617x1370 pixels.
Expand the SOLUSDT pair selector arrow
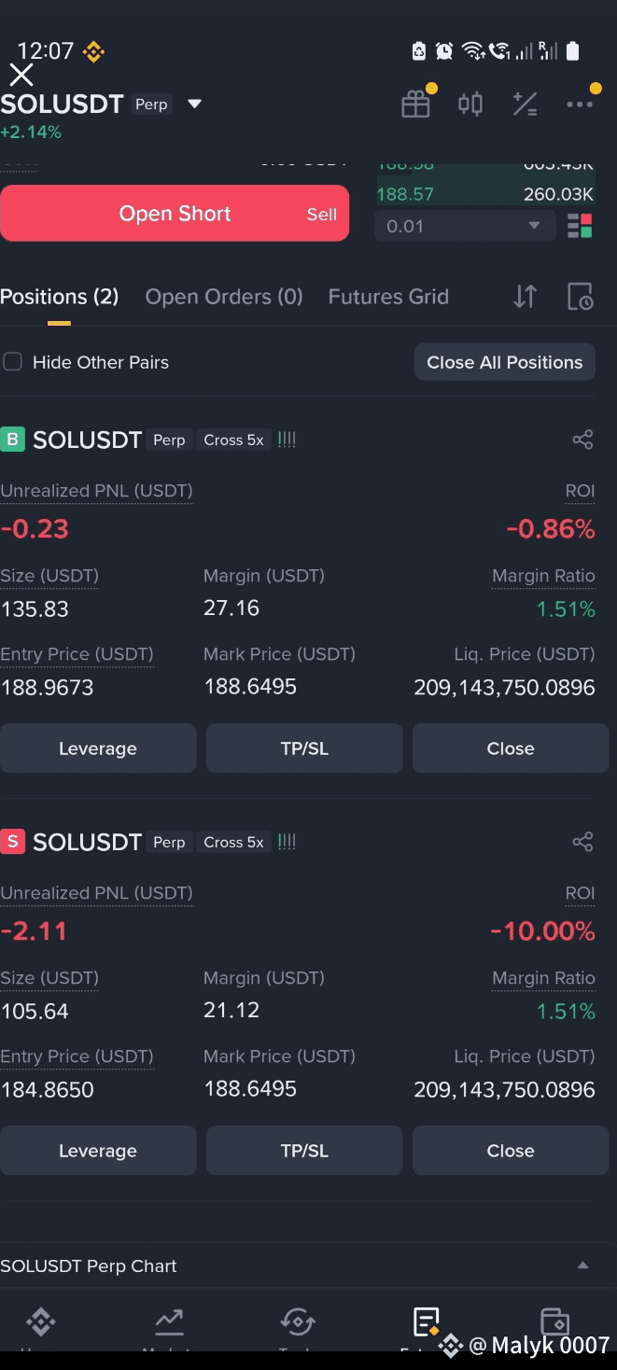click(194, 104)
